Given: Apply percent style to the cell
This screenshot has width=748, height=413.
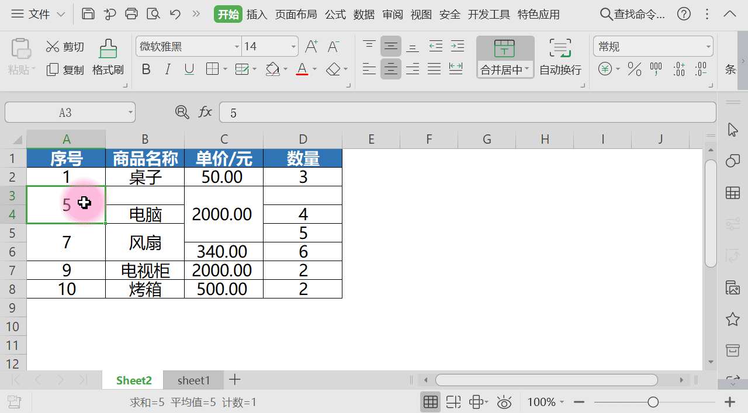Looking at the screenshot, I should pos(633,69).
